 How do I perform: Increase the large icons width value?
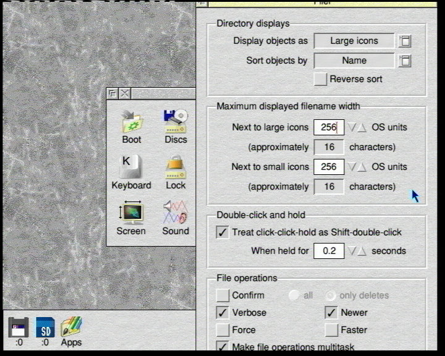pos(362,127)
